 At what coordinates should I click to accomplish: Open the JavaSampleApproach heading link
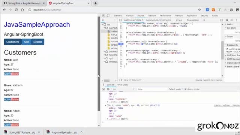pos(37,24)
